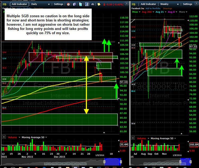
Task: Select YTD range on the Daily chart
Action: [x=54, y=164]
